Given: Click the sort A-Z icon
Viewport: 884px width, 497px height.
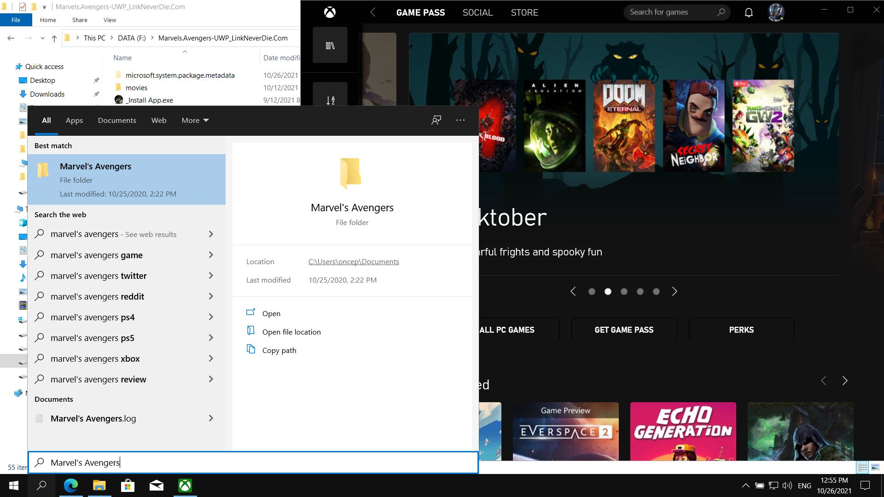Looking at the screenshot, I should pyautogui.click(x=330, y=99).
